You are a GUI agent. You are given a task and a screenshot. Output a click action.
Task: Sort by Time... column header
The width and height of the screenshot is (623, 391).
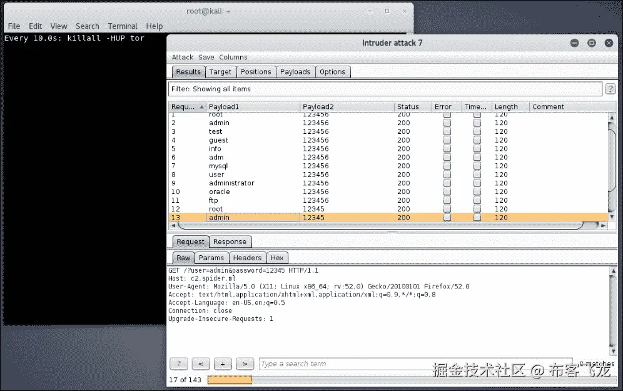coord(477,107)
